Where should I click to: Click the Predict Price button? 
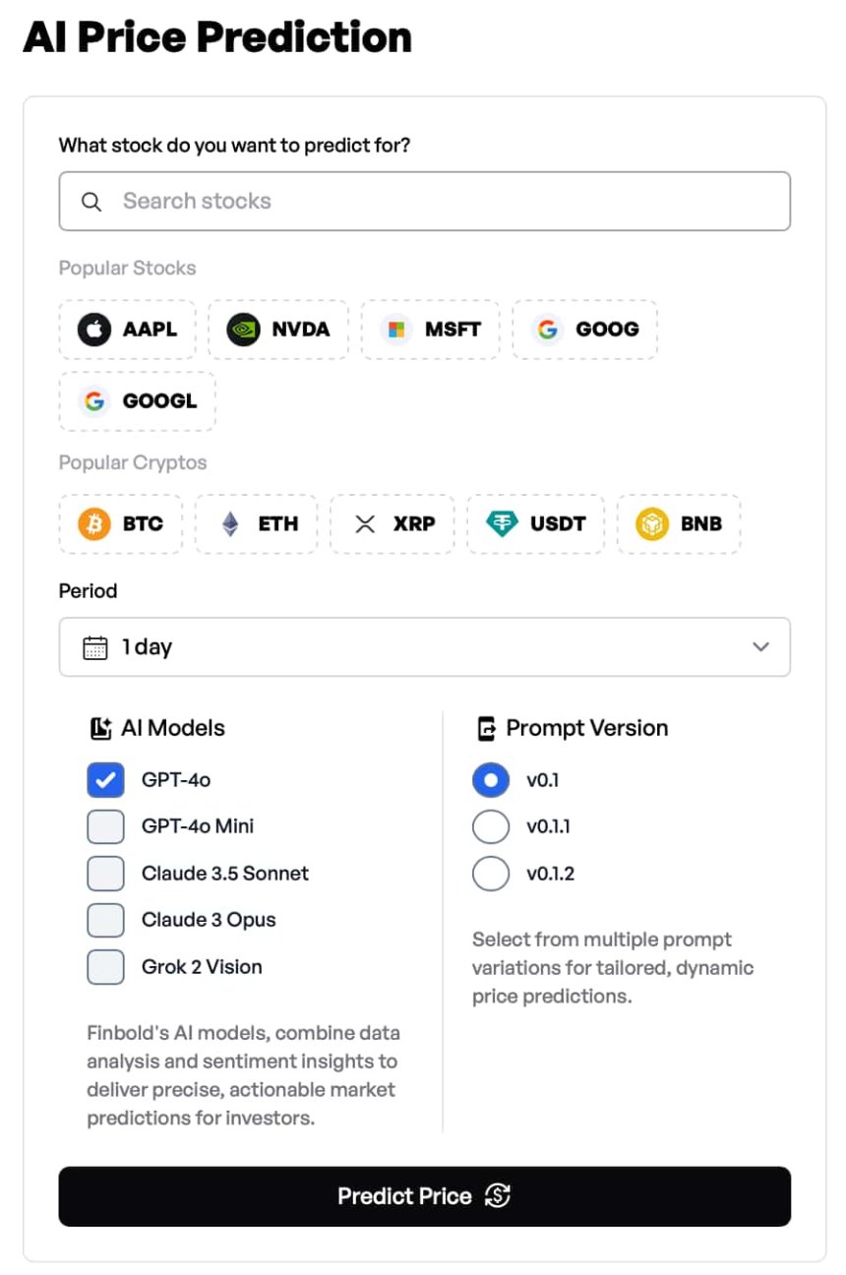click(x=424, y=1196)
